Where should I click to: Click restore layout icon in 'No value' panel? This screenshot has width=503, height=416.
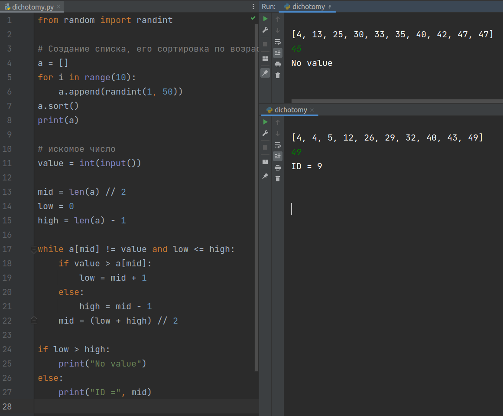pyautogui.click(x=265, y=59)
